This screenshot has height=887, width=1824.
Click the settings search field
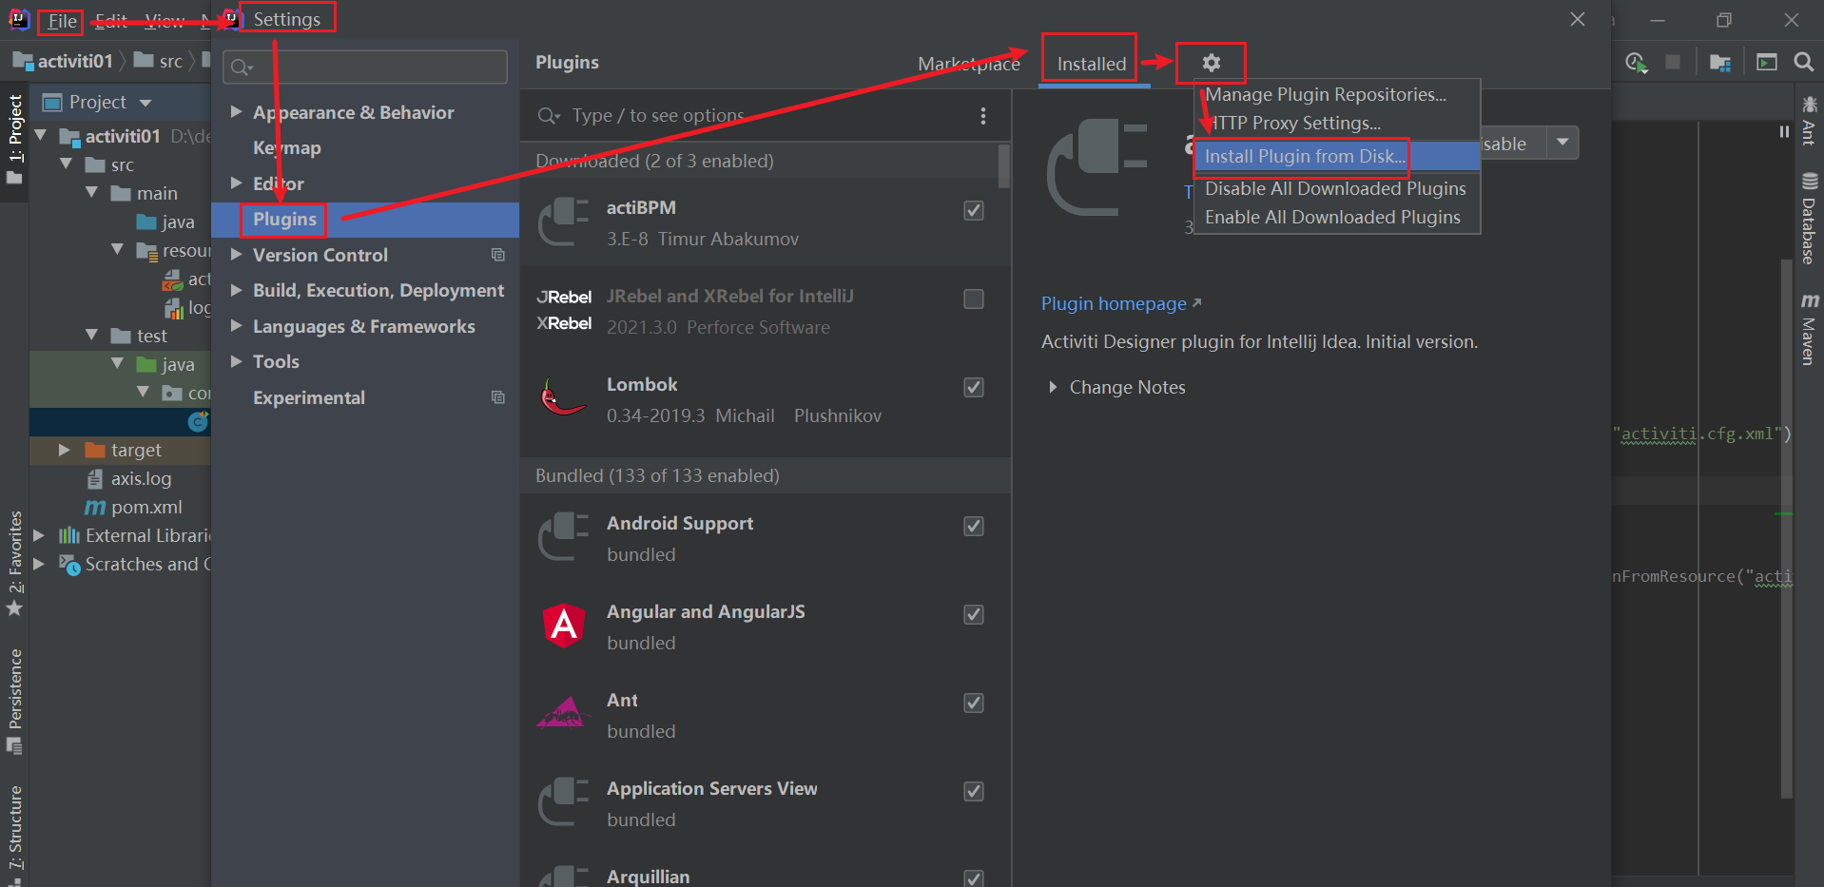[365, 67]
